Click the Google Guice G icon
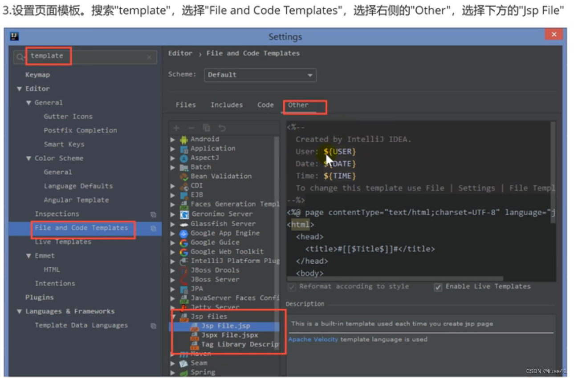 (184, 243)
